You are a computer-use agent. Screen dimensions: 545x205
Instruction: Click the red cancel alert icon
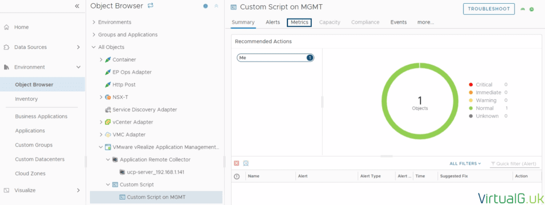pyautogui.click(x=237, y=163)
